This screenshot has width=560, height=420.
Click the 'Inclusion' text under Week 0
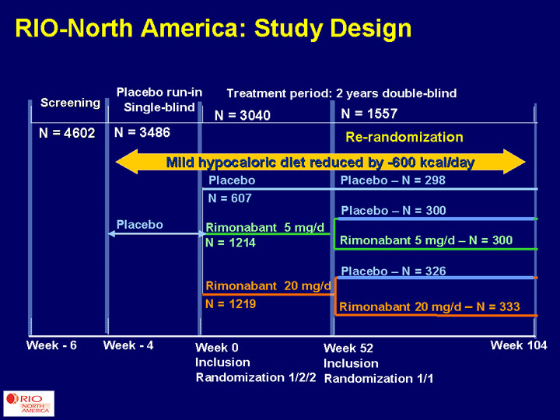[222, 362]
